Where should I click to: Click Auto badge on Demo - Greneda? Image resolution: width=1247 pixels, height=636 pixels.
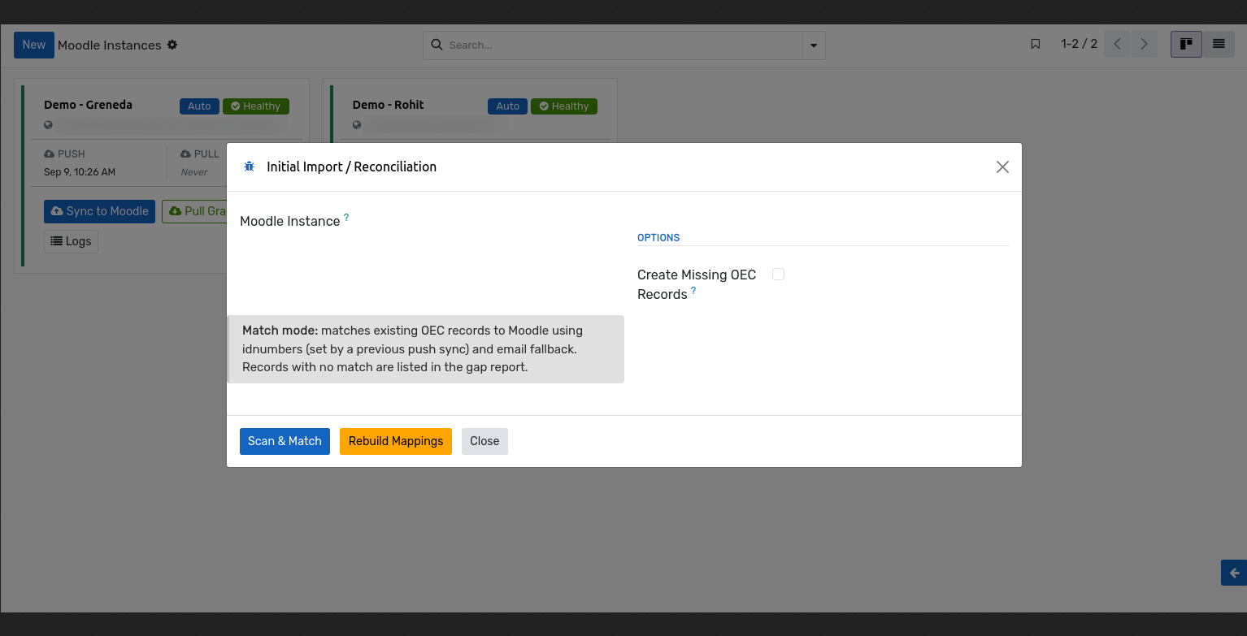199,106
